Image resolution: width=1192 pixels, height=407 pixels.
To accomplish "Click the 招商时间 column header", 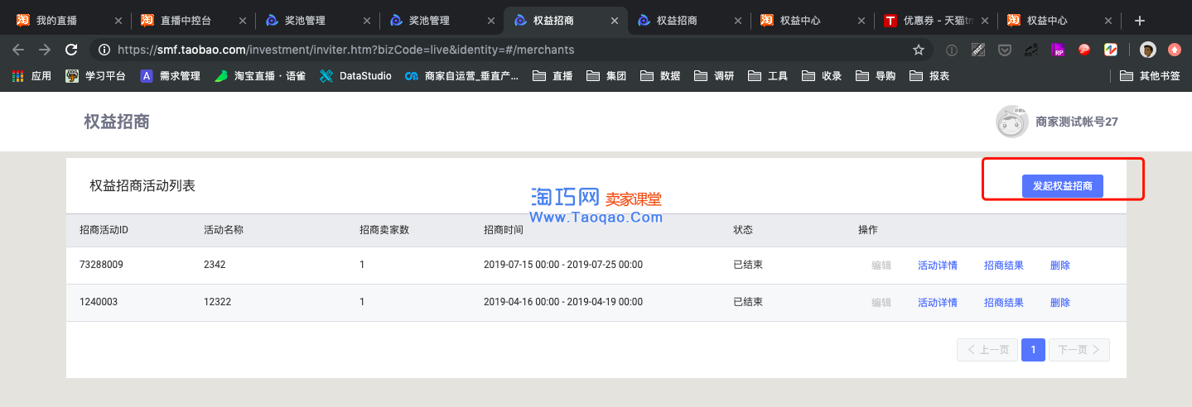I will [x=504, y=229].
